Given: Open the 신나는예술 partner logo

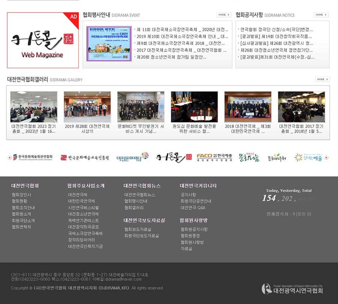Looking at the screenshot, I should pyautogui.click(x=308, y=157).
